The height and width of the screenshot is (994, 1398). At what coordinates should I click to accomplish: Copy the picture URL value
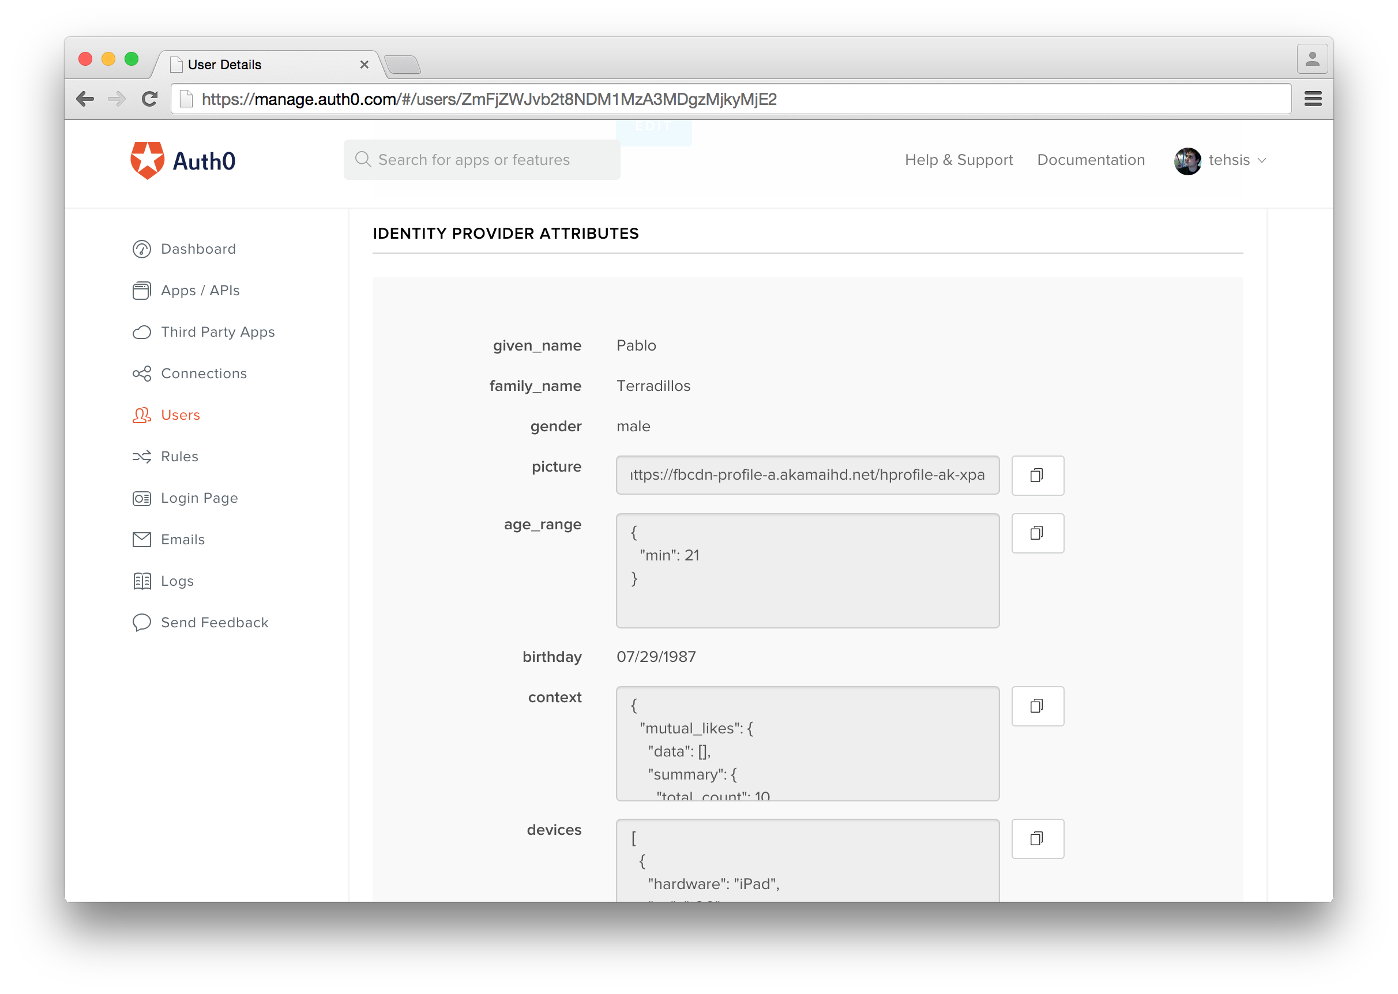tap(1037, 476)
